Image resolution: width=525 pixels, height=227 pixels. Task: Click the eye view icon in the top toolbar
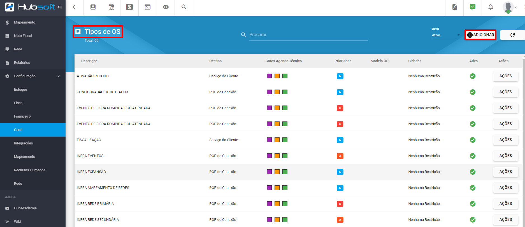[x=166, y=7]
